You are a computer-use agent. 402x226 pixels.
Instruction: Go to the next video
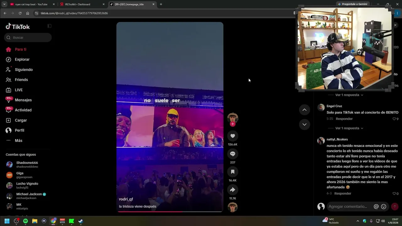point(304,124)
